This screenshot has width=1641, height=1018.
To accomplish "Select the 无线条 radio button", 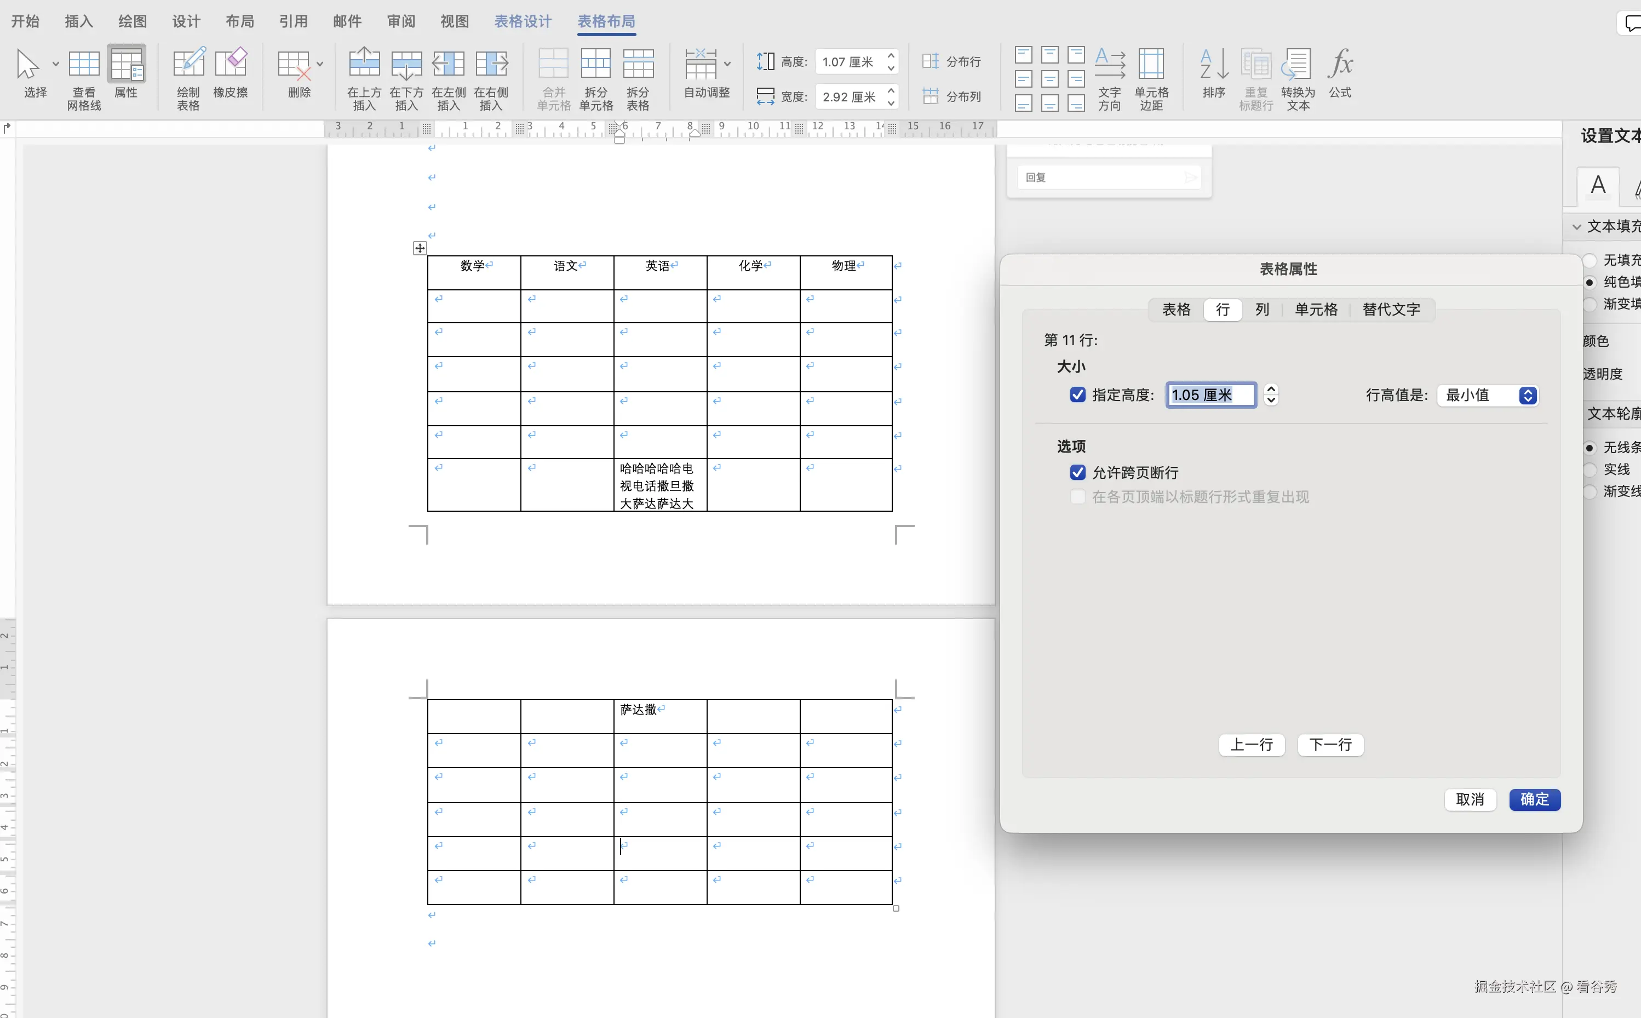I will (1590, 448).
